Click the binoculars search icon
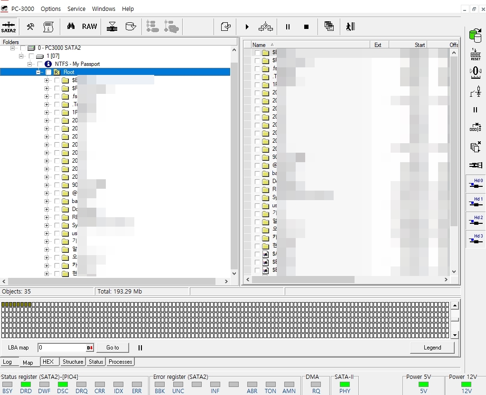The height and width of the screenshot is (395, 486). 71,27
